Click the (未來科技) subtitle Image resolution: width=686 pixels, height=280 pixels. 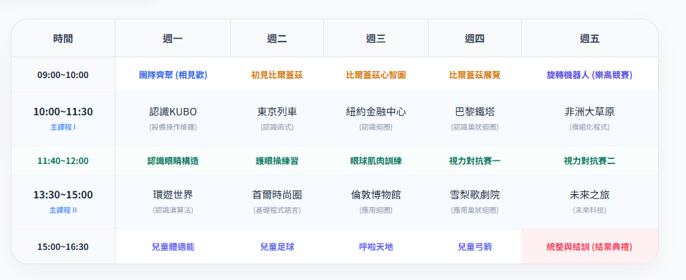tap(589, 210)
